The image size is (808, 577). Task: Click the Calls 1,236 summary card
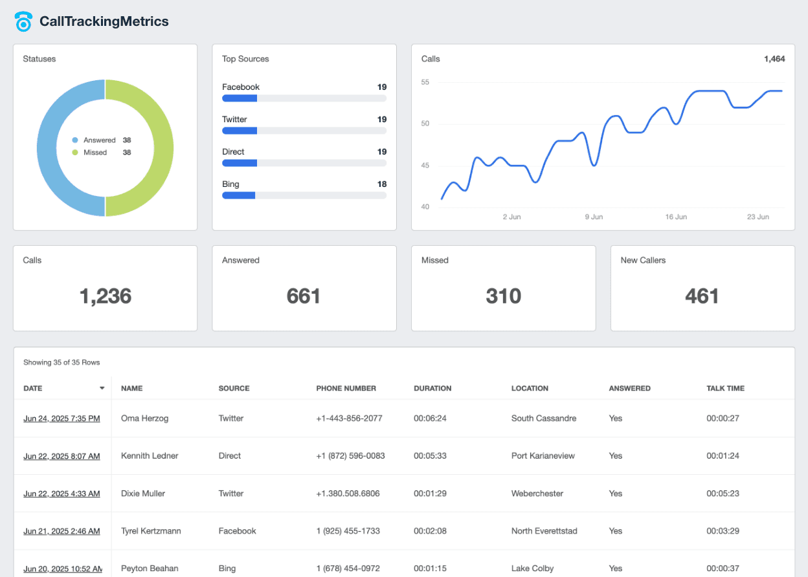tap(105, 288)
